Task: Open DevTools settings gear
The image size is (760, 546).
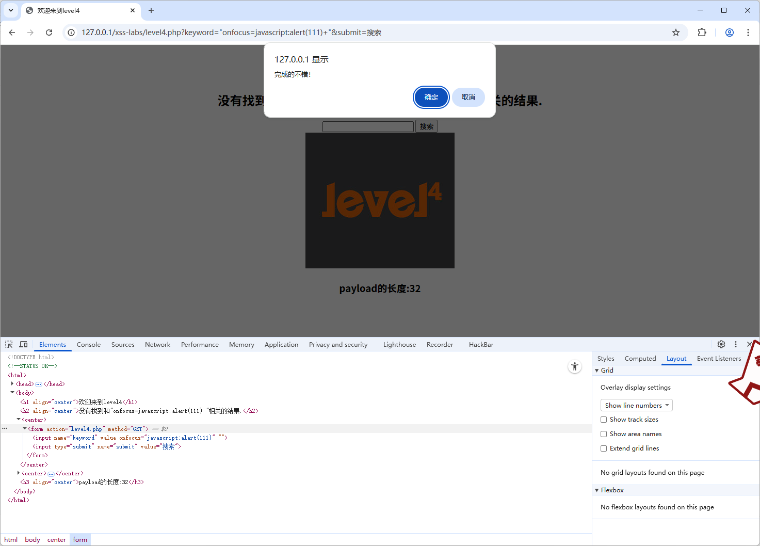Action: coord(721,344)
